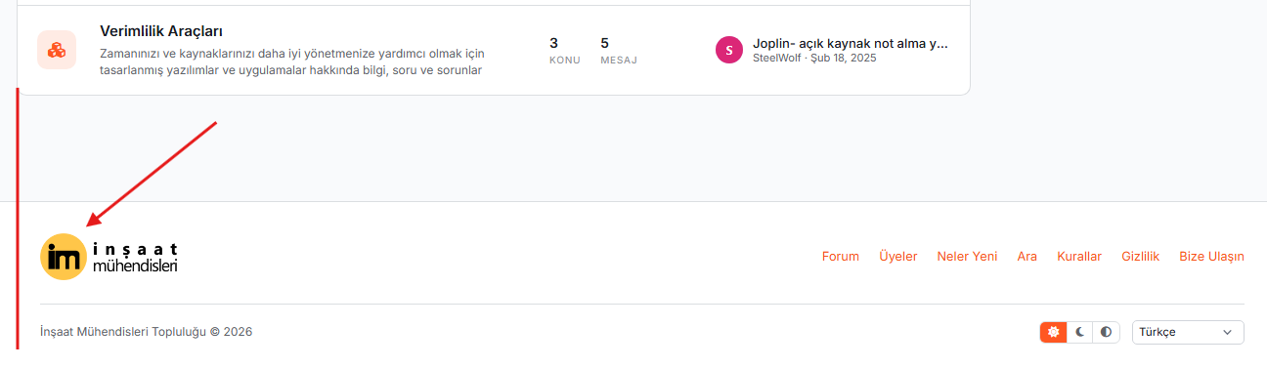
Task: Go to Forum footer link
Action: pyautogui.click(x=840, y=257)
